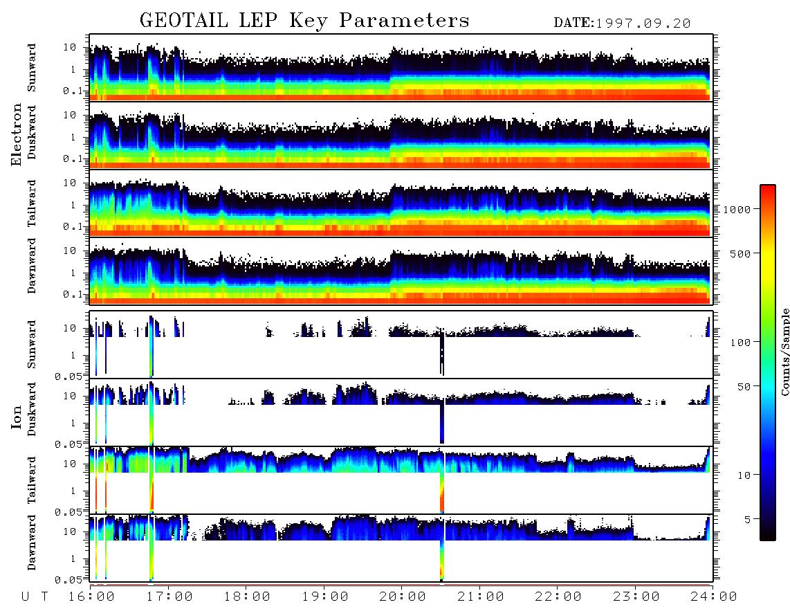Screen dimensions: 790x609
Task: Click the 100 colorbar tick label
Action: (x=741, y=343)
